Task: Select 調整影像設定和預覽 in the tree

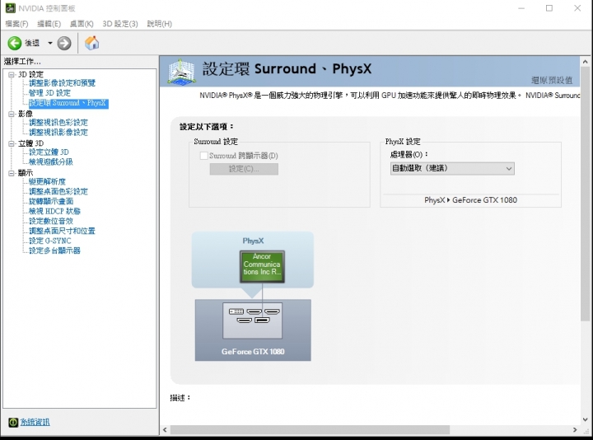Action: coord(62,83)
